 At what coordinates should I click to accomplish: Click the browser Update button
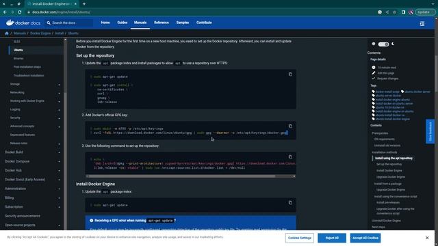pos(424,12)
